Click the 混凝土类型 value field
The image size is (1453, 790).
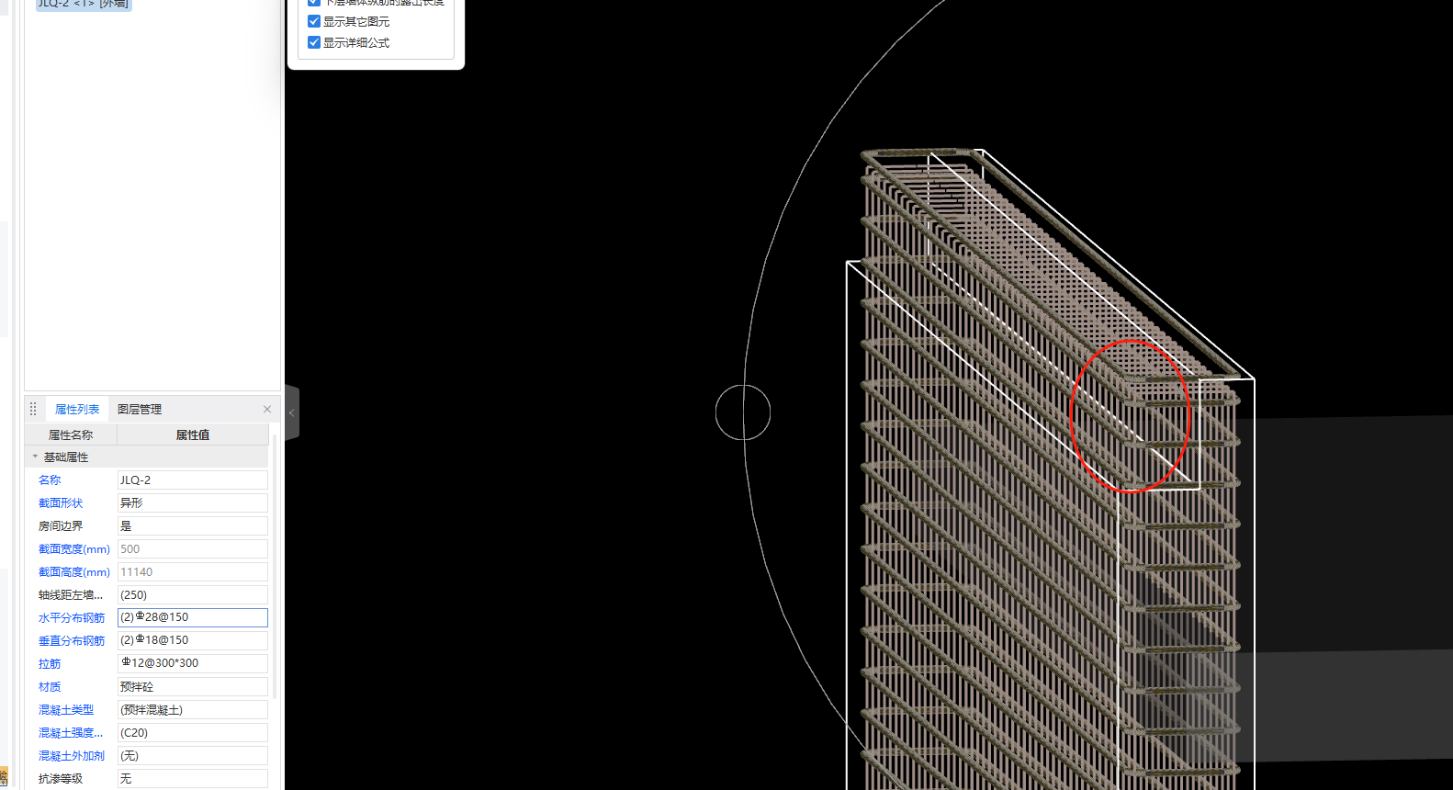(x=193, y=709)
